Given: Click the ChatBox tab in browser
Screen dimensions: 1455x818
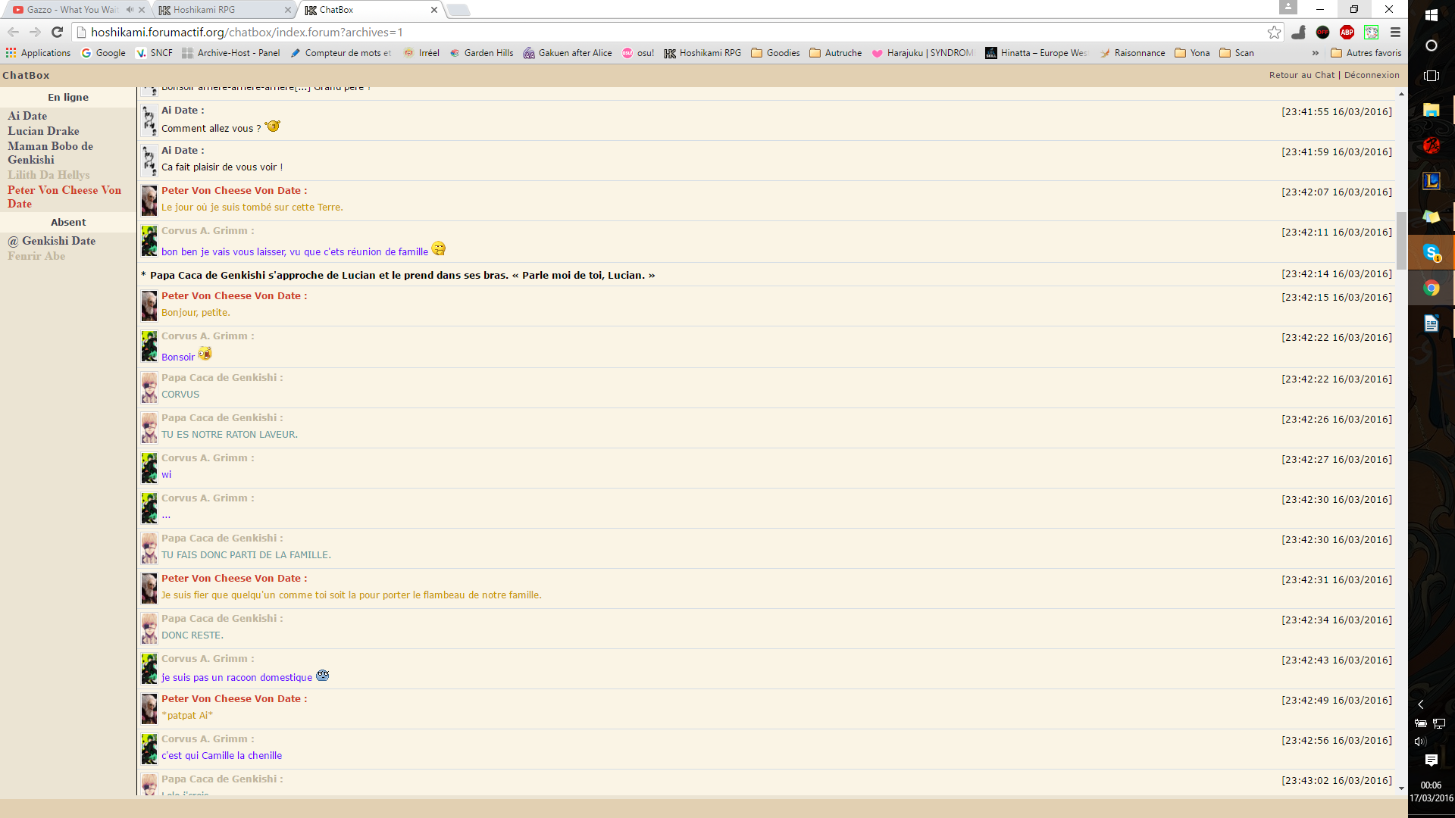Looking at the screenshot, I should pyautogui.click(x=370, y=9).
